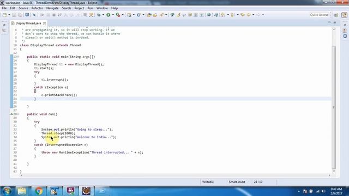
Task: Click the vertical scrollbar of the editor
Action: [334, 107]
